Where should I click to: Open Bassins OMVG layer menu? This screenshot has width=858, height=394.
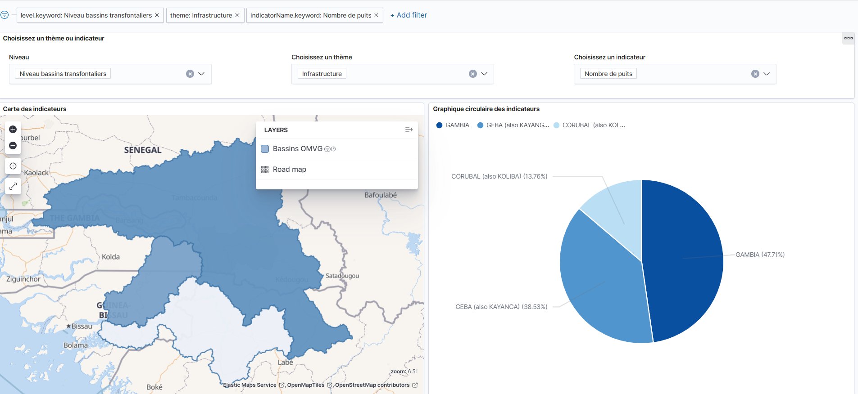tap(297, 149)
